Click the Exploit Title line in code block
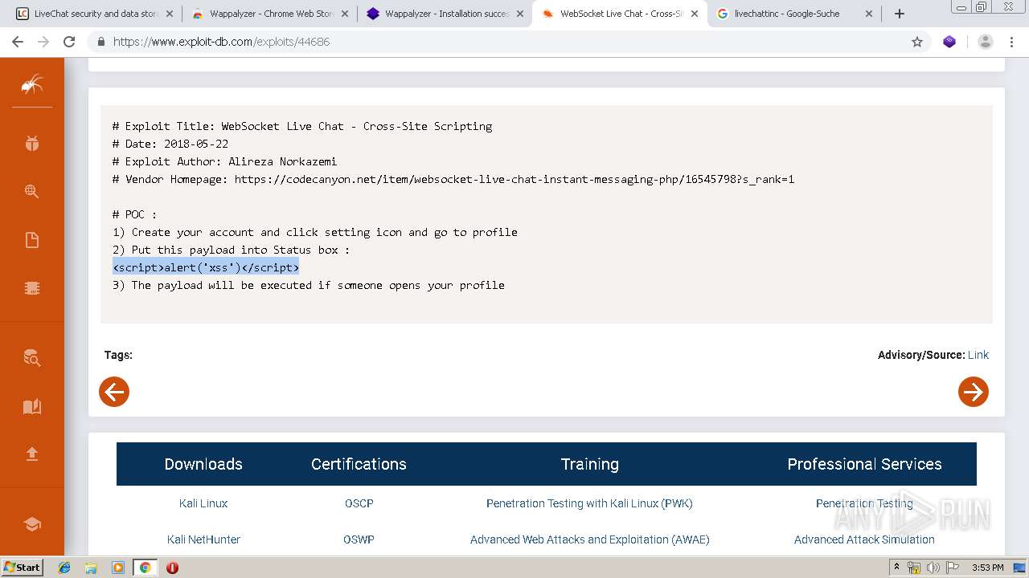Screen dimensions: 1029x578 [x=302, y=126]
